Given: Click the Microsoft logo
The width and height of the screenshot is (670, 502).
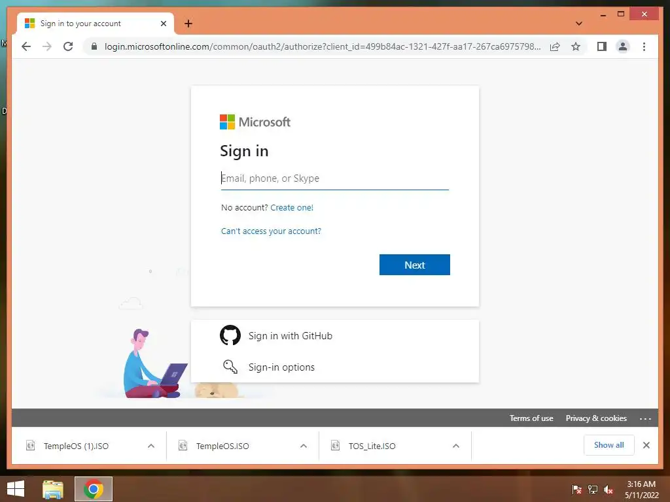Looking at the screenshot, I should tap(255, 122).
